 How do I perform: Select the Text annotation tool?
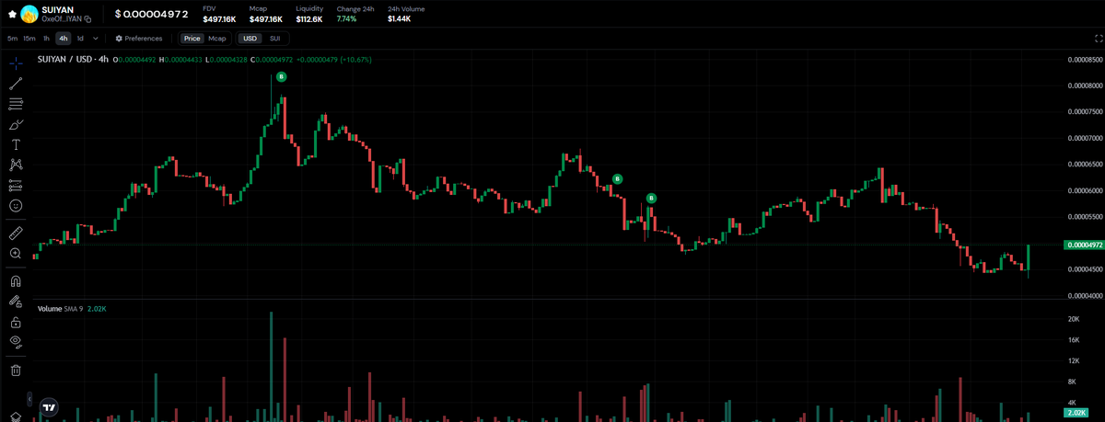pyautogui.click(x=16, y=144)
